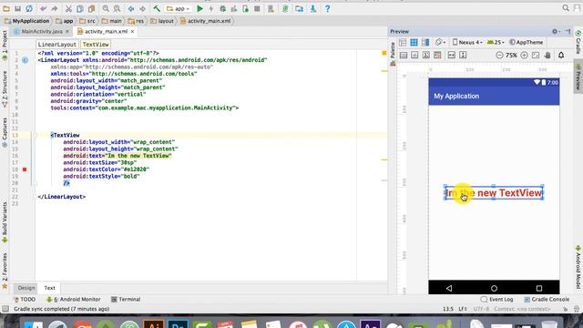Toggle Design plus Blueprint view
Screen dimensions: 583x328
(x=425, y=43)
